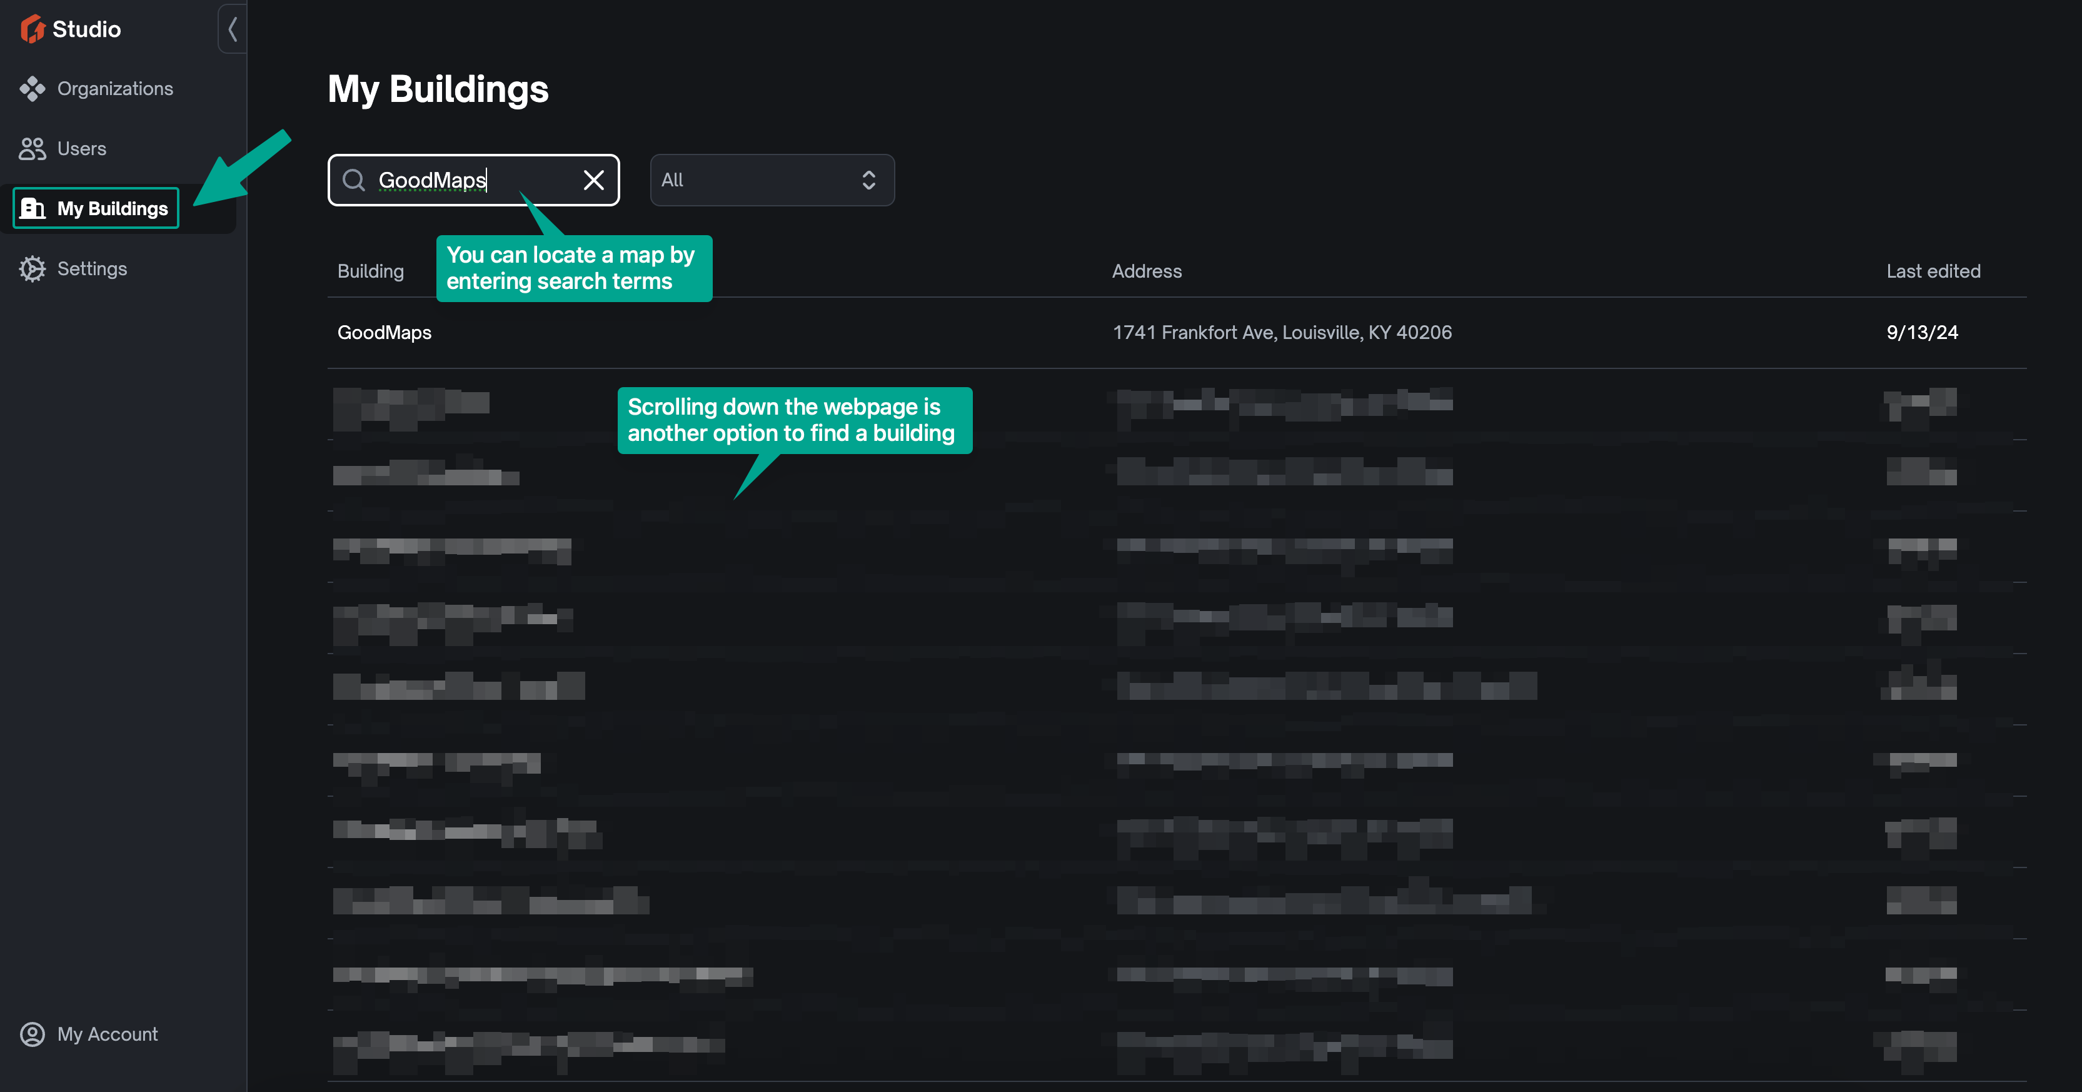This screenshot has width=2082, height=1092.
Task: Collapse the sidebar with the chevron button
Action: pos(233,29)
